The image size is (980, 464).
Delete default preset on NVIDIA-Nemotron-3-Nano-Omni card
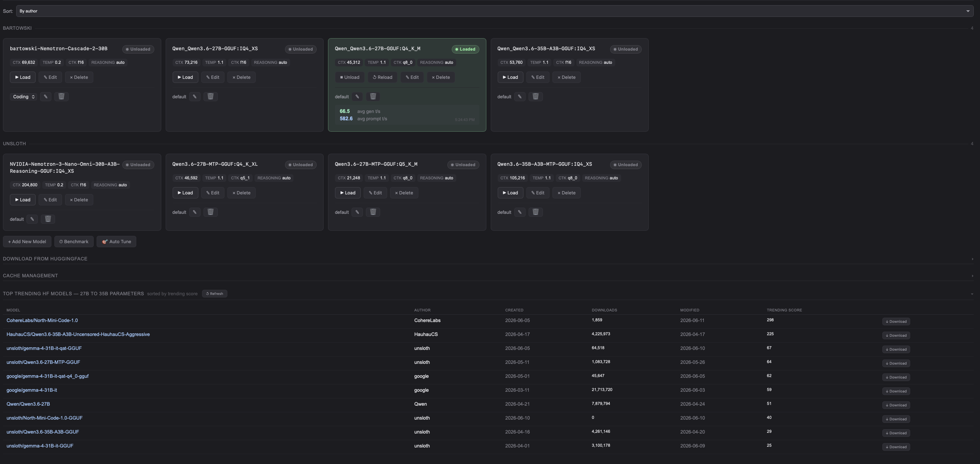[x=48, y=219]
